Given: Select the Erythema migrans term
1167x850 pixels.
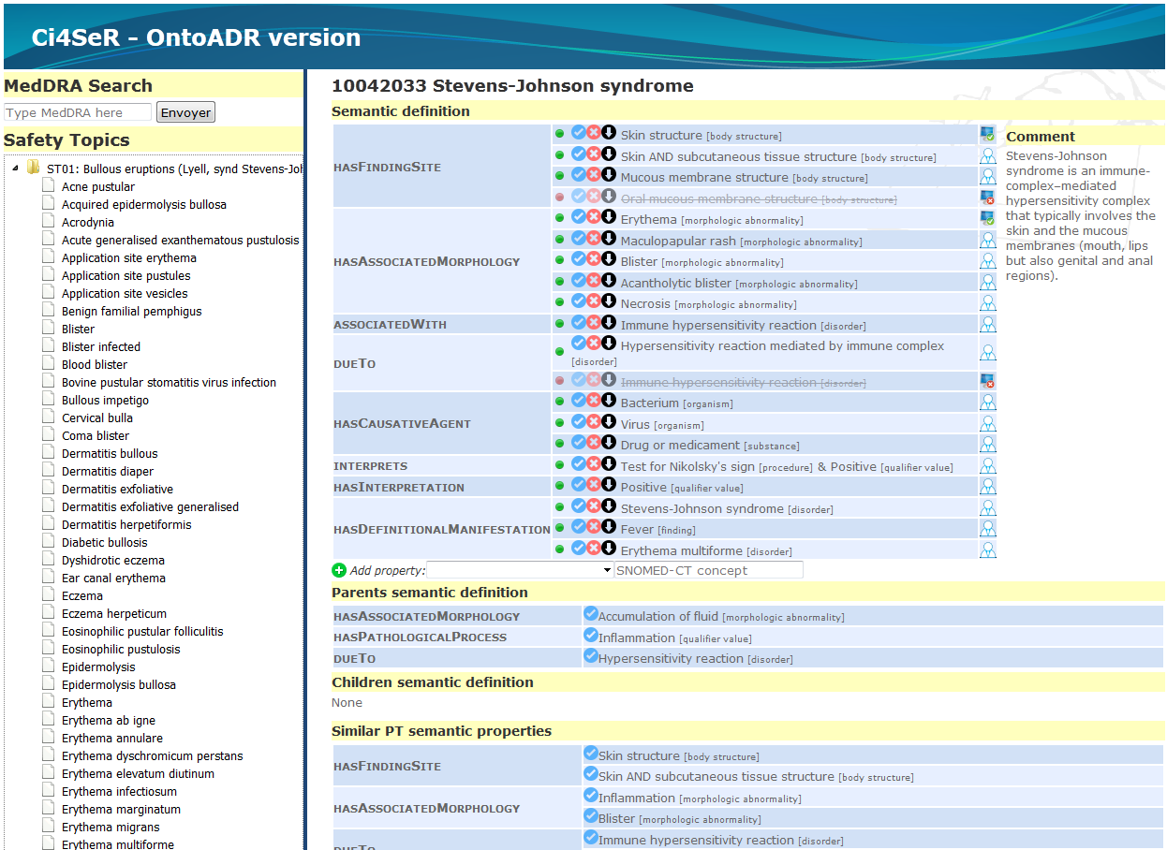Looking at the screenshot, I should (x=111, y=827).
